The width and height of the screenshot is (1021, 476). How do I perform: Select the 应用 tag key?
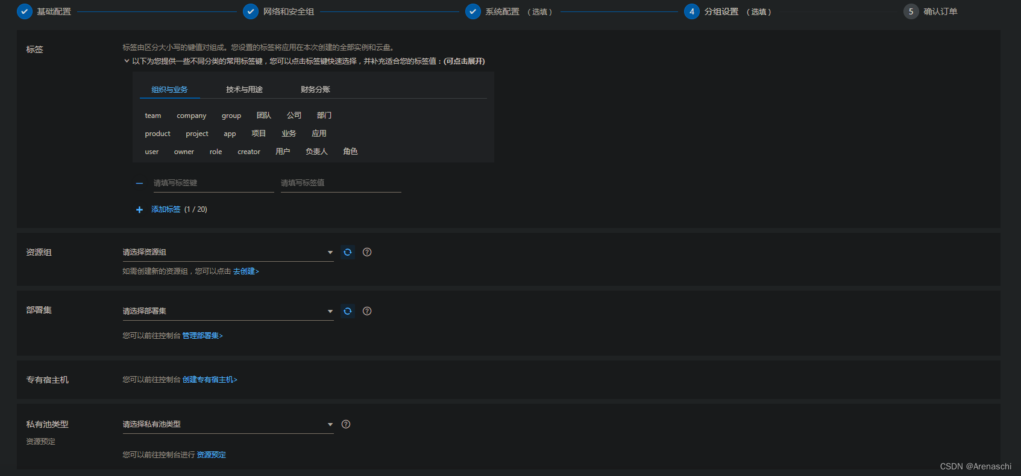coord(319,134)
